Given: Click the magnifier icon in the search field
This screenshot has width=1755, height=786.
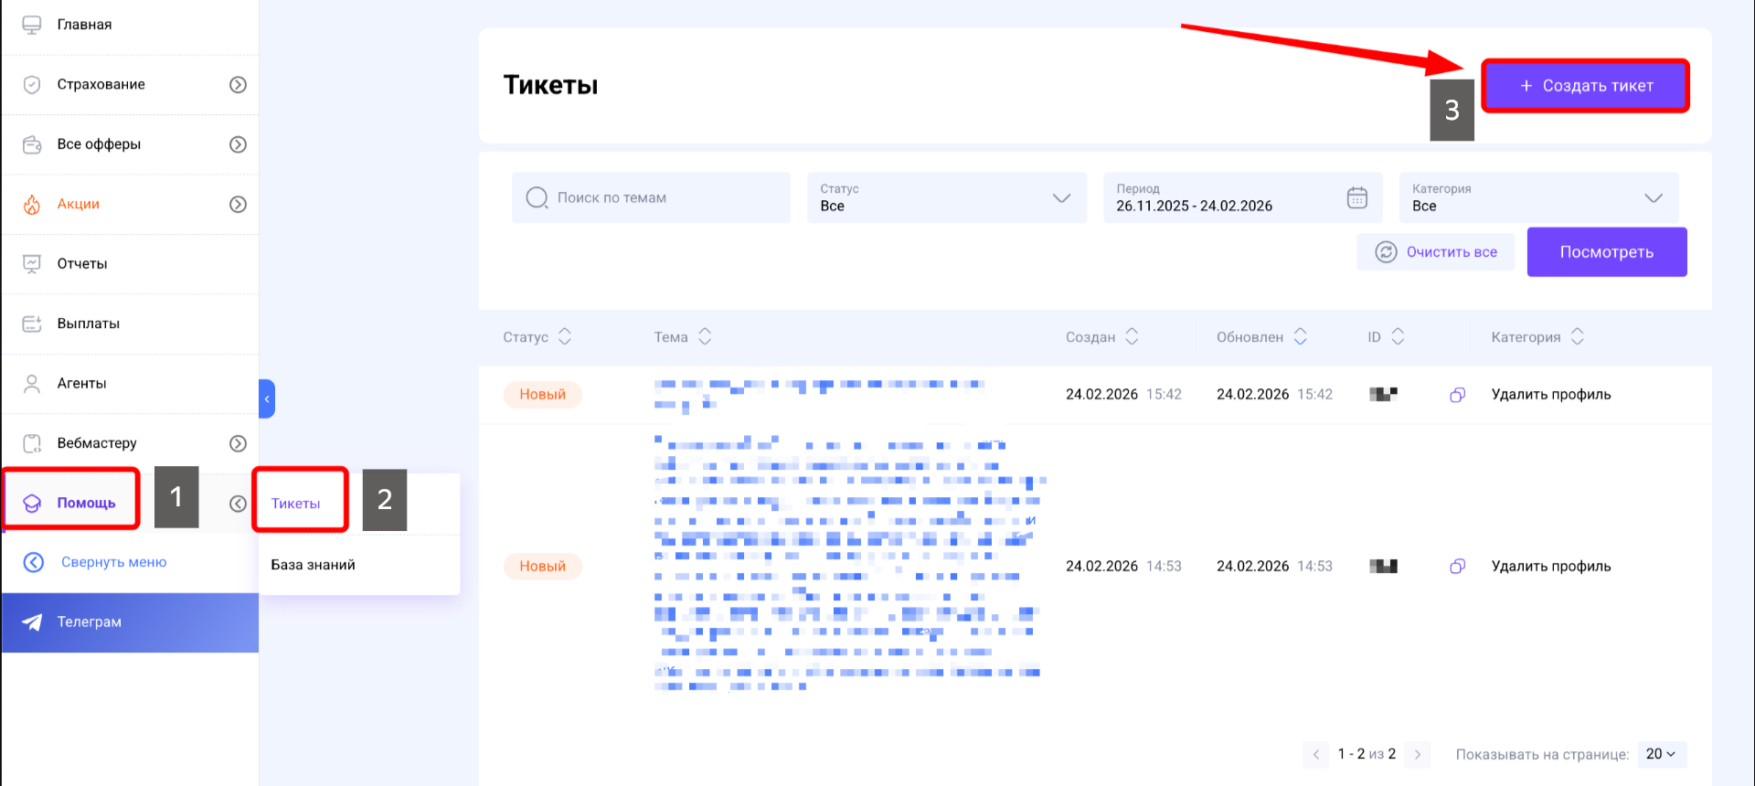Looking at the screenshot, I should click(537, 197).
